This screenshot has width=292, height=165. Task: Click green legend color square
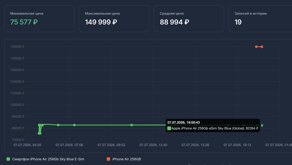(8, 159)
